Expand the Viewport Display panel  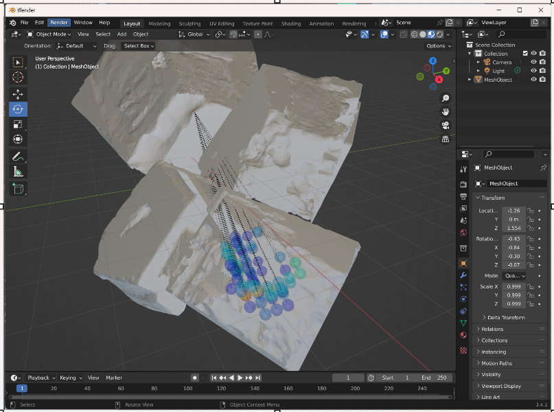pos(510,386)
